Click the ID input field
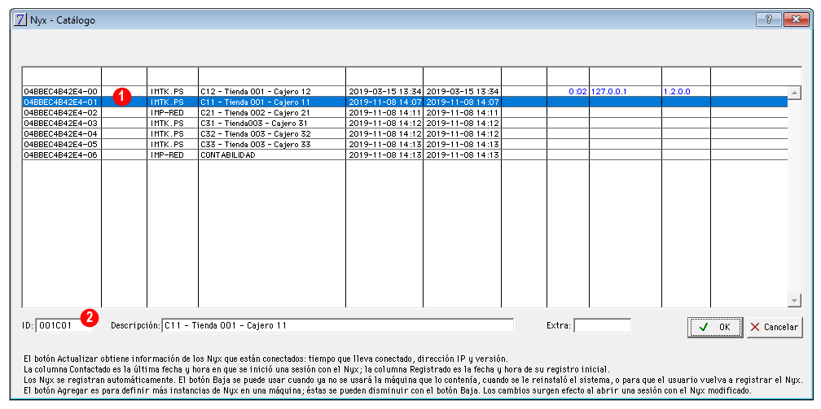821x409 pixels. click(x=64, y=326)
